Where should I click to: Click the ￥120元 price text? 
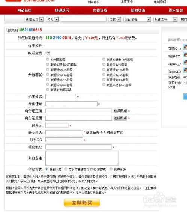[x=91, y=38]
